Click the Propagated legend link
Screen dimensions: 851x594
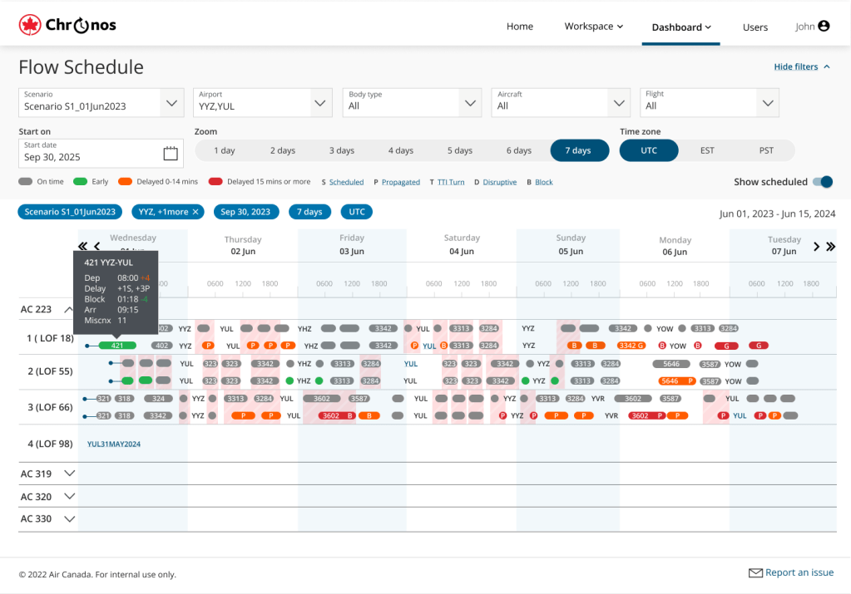[400, 182]
